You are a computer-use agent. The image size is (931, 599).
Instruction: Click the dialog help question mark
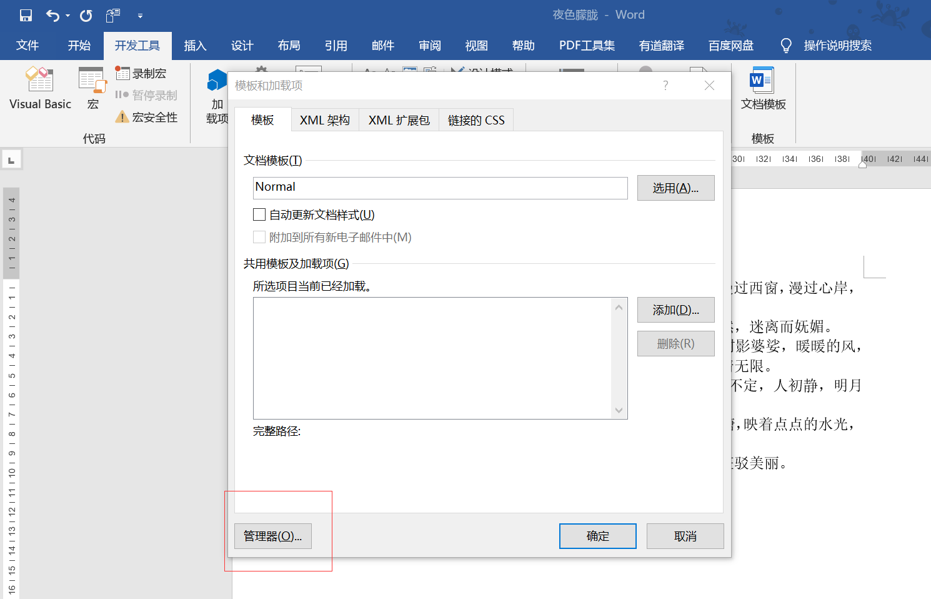click(x=665, y=85)
